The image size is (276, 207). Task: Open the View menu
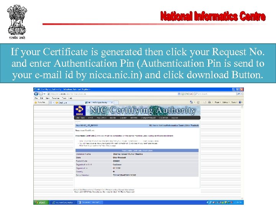click(48, 98)
